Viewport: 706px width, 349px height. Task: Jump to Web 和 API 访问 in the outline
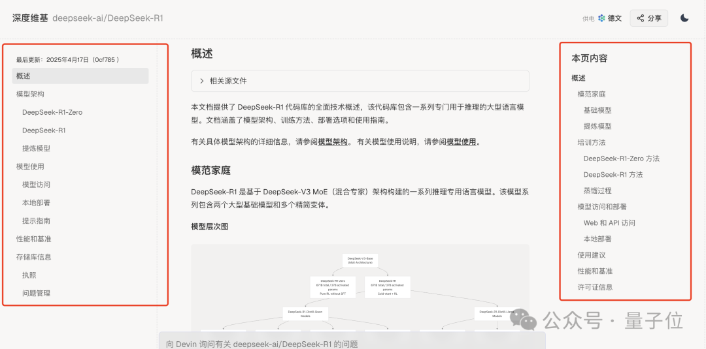tap(609, 223)
